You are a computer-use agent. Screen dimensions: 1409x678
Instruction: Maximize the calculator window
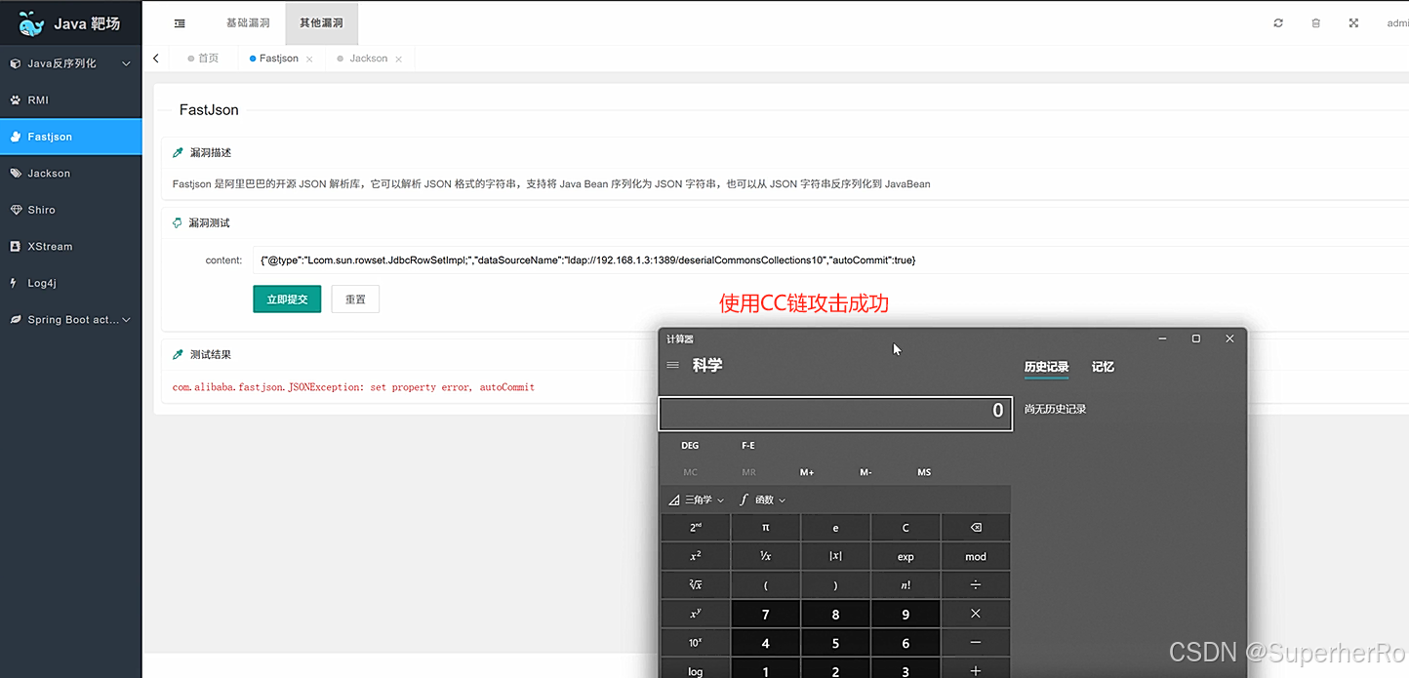(x=1196, y=339)
